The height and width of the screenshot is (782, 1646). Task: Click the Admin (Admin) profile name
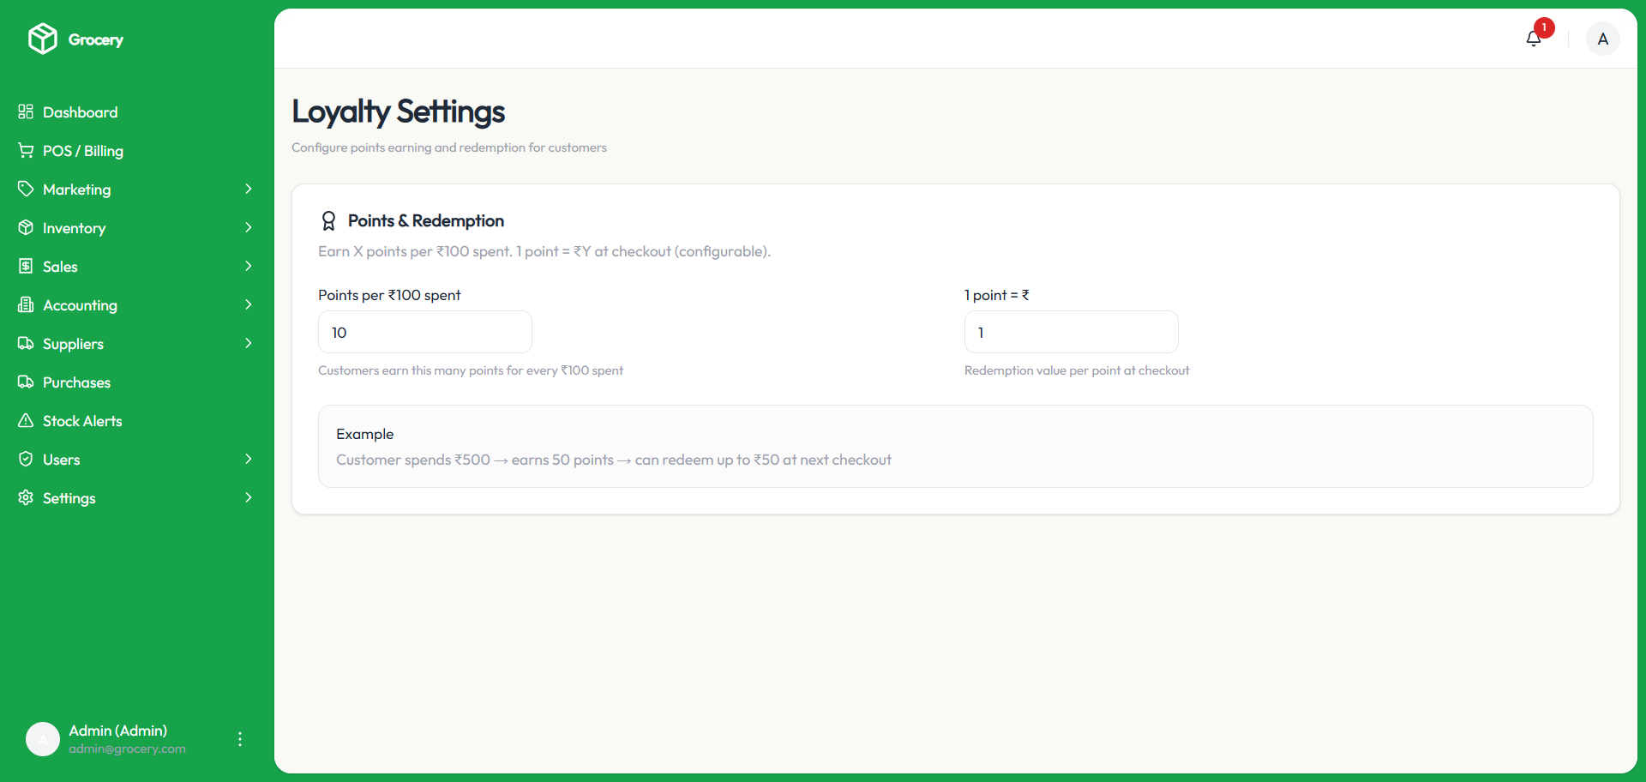117,731
